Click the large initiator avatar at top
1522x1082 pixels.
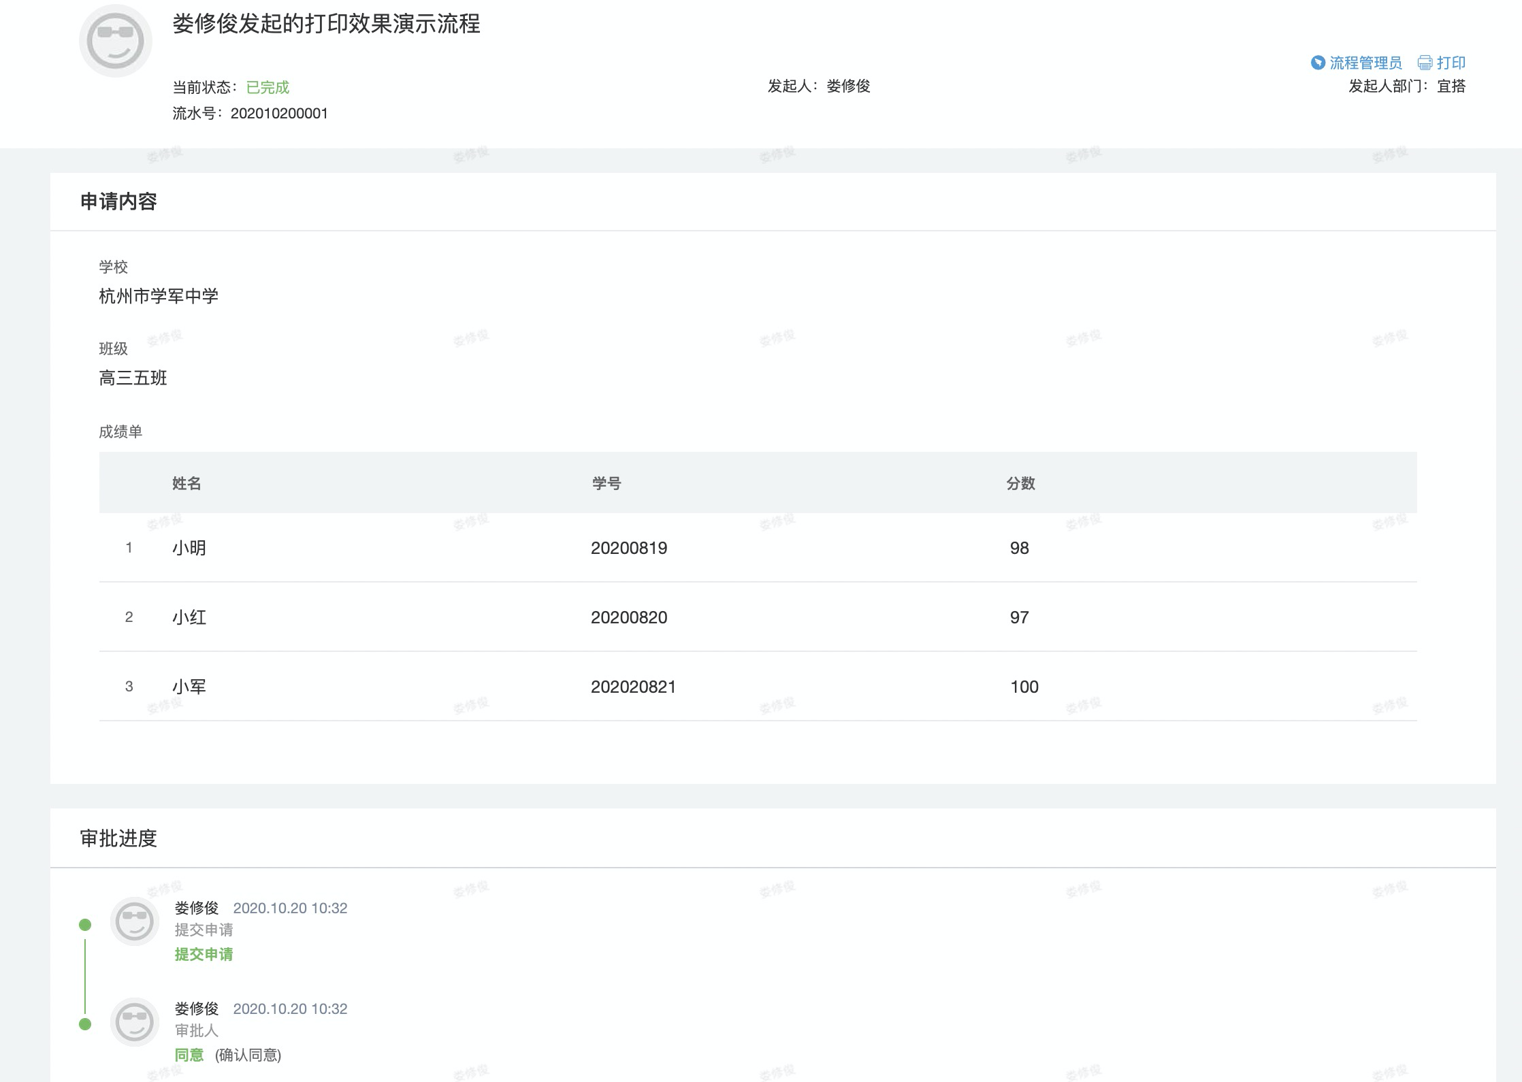(116, 41)
